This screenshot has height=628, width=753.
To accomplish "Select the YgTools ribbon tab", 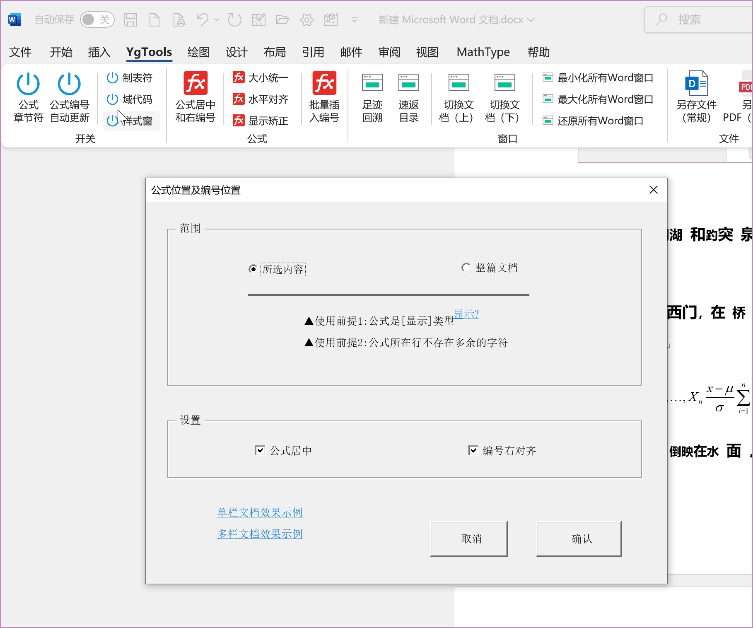I will point(149,52).
